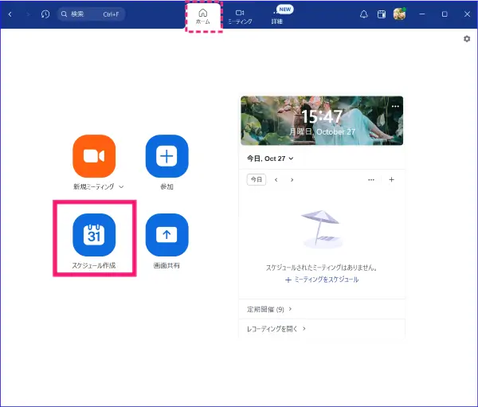Click the user profile avatar
Screen dimensions: 478x407
pyautogui.click(x=400, y=14)
